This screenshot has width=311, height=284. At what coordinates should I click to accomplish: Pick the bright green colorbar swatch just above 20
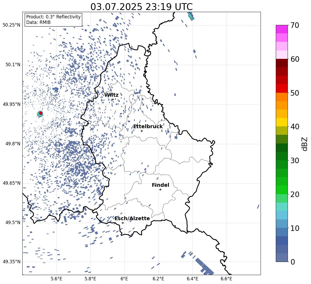point(282,190)
